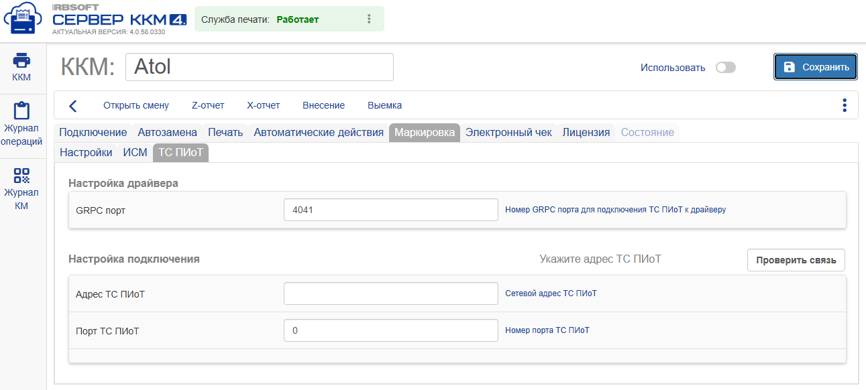Click the Адрес ТС ПИоТ input field
The width and height of the screenshot is (866, 390).
click(391, 294)
